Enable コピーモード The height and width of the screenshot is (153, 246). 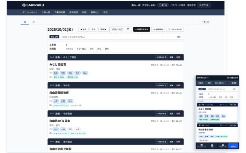(x=175, y=29)
